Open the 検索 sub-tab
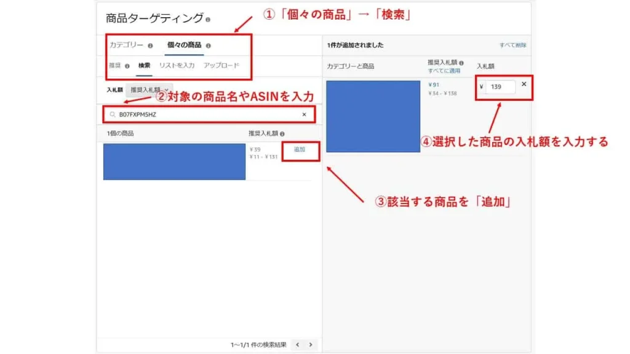The width and height of the screenshot is (630, 354). click(x=144, y=65)
